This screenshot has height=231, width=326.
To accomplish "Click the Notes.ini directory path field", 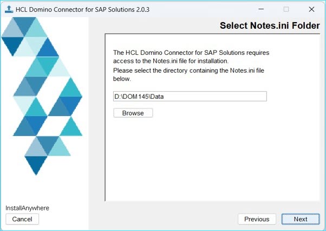I will (190, 96).
